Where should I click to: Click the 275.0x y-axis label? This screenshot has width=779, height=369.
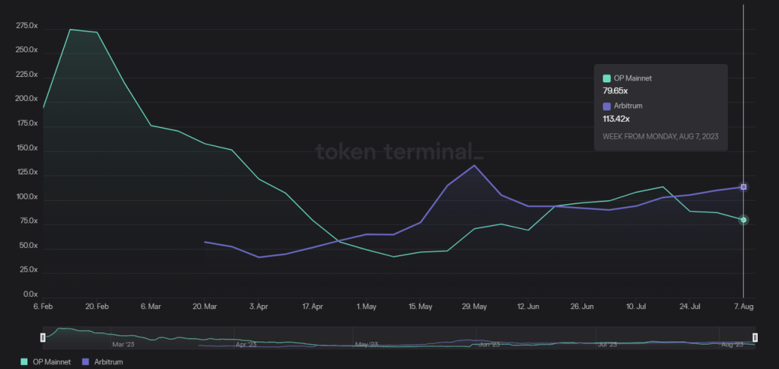coord(27,25)
